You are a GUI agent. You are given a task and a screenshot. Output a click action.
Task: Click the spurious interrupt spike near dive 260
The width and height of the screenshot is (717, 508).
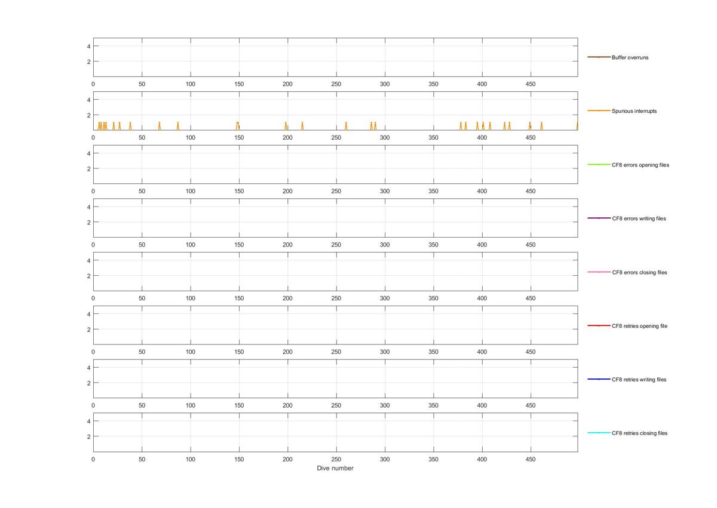pyautogui.click(x=346, y=126)
